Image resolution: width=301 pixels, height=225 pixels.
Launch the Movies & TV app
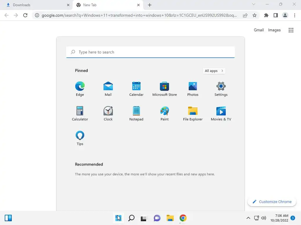coord(221,114)
